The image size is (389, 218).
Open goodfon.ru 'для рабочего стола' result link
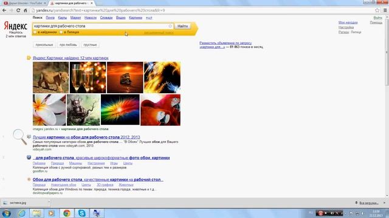[x=102, y=157]
